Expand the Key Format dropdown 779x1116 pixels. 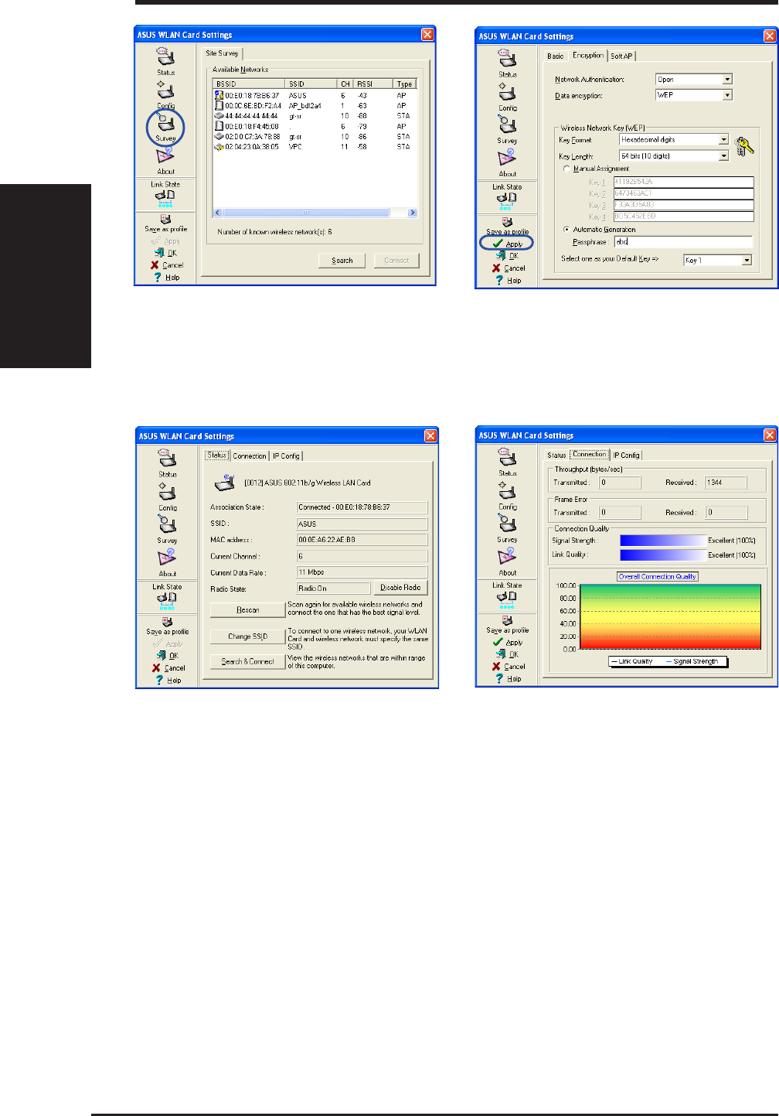tap(723, 140)
